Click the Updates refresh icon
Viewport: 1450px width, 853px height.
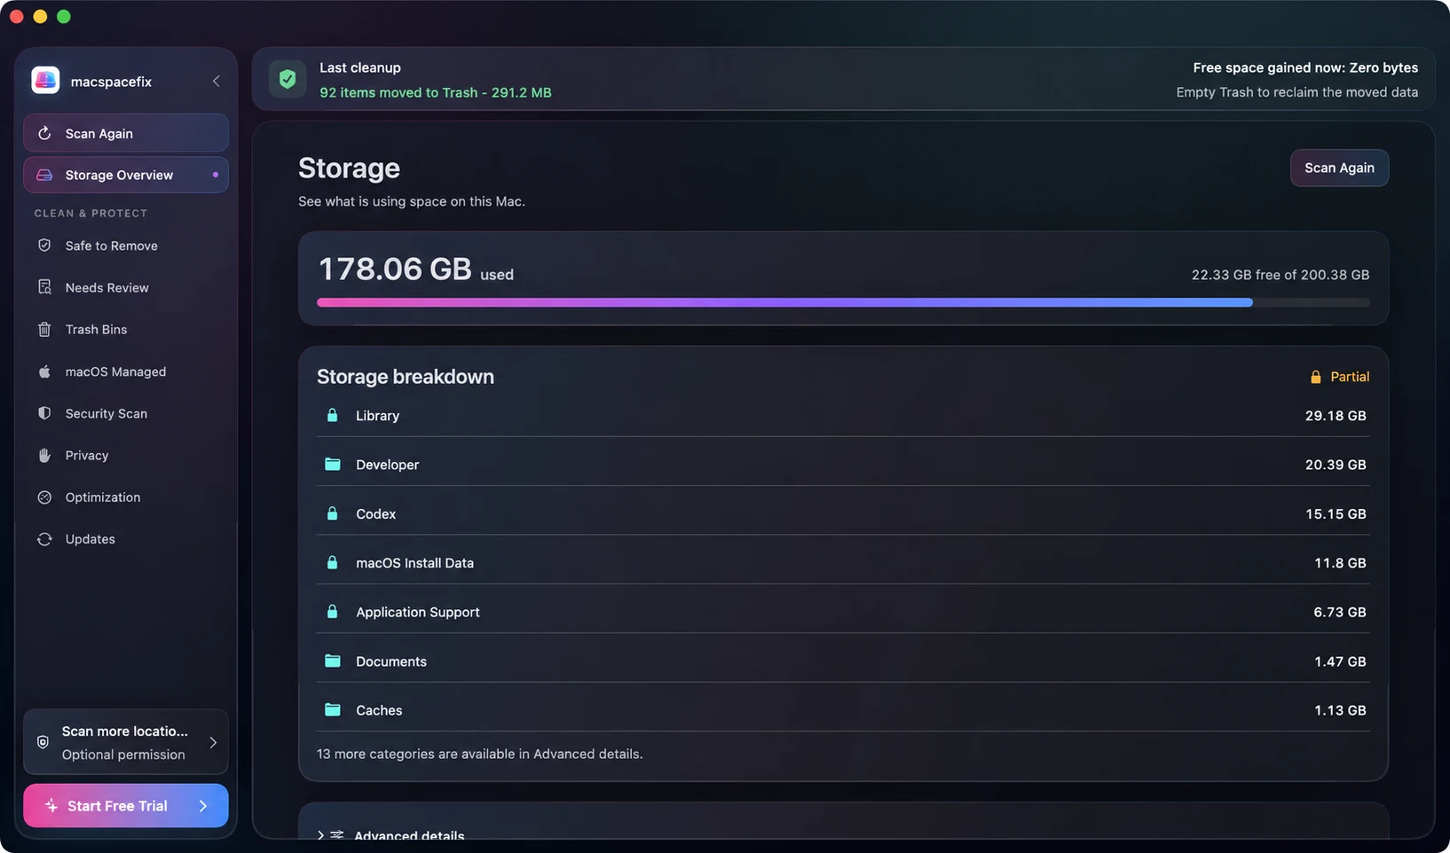click(x=44, y=539)
